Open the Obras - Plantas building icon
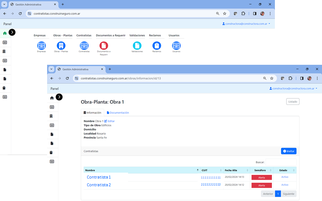 (61, 46)
